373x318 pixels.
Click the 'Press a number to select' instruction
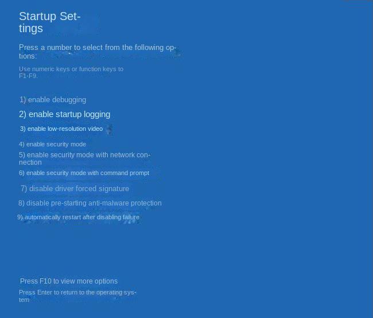tap(98, 52)
